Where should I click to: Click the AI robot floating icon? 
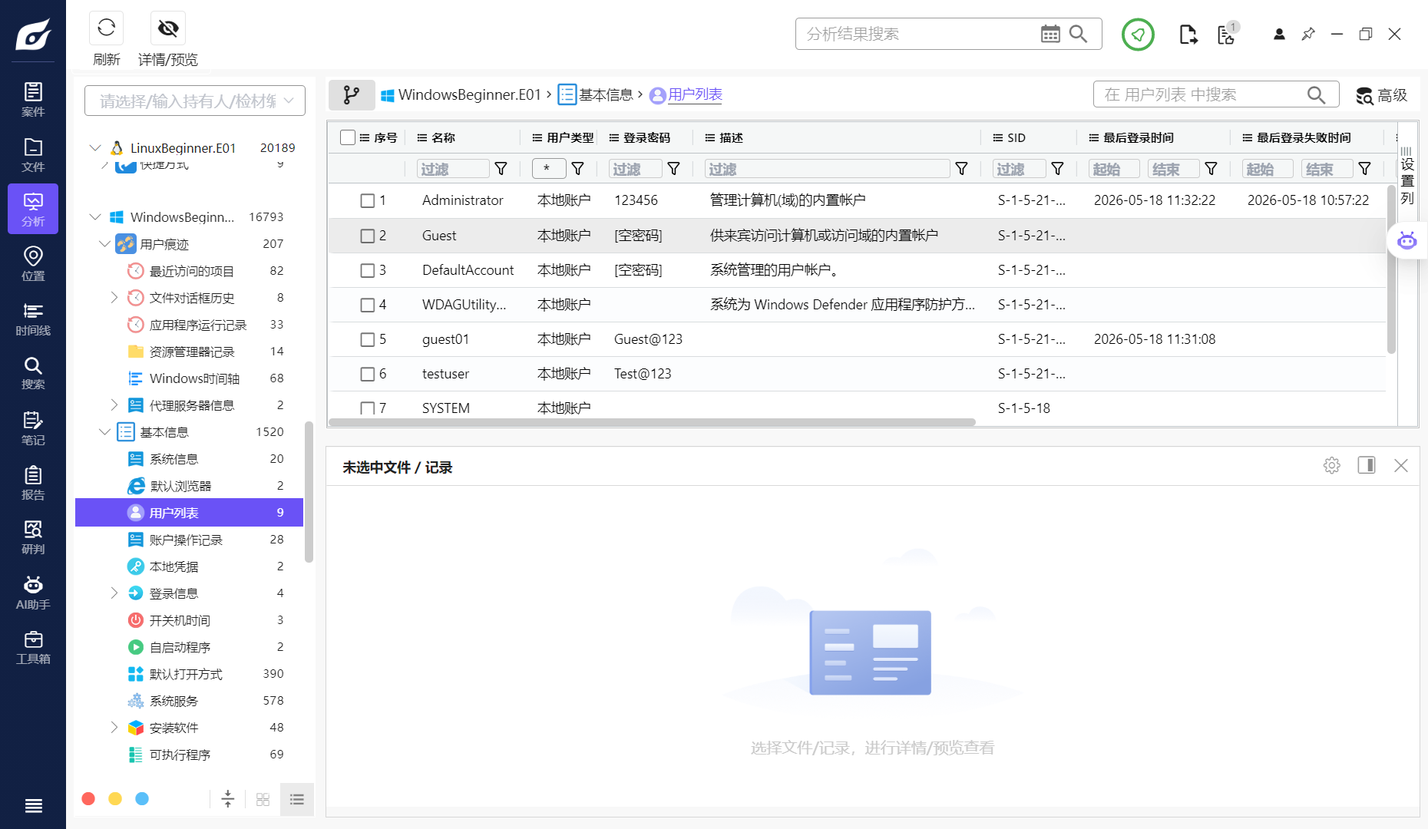coord(1407,241)
